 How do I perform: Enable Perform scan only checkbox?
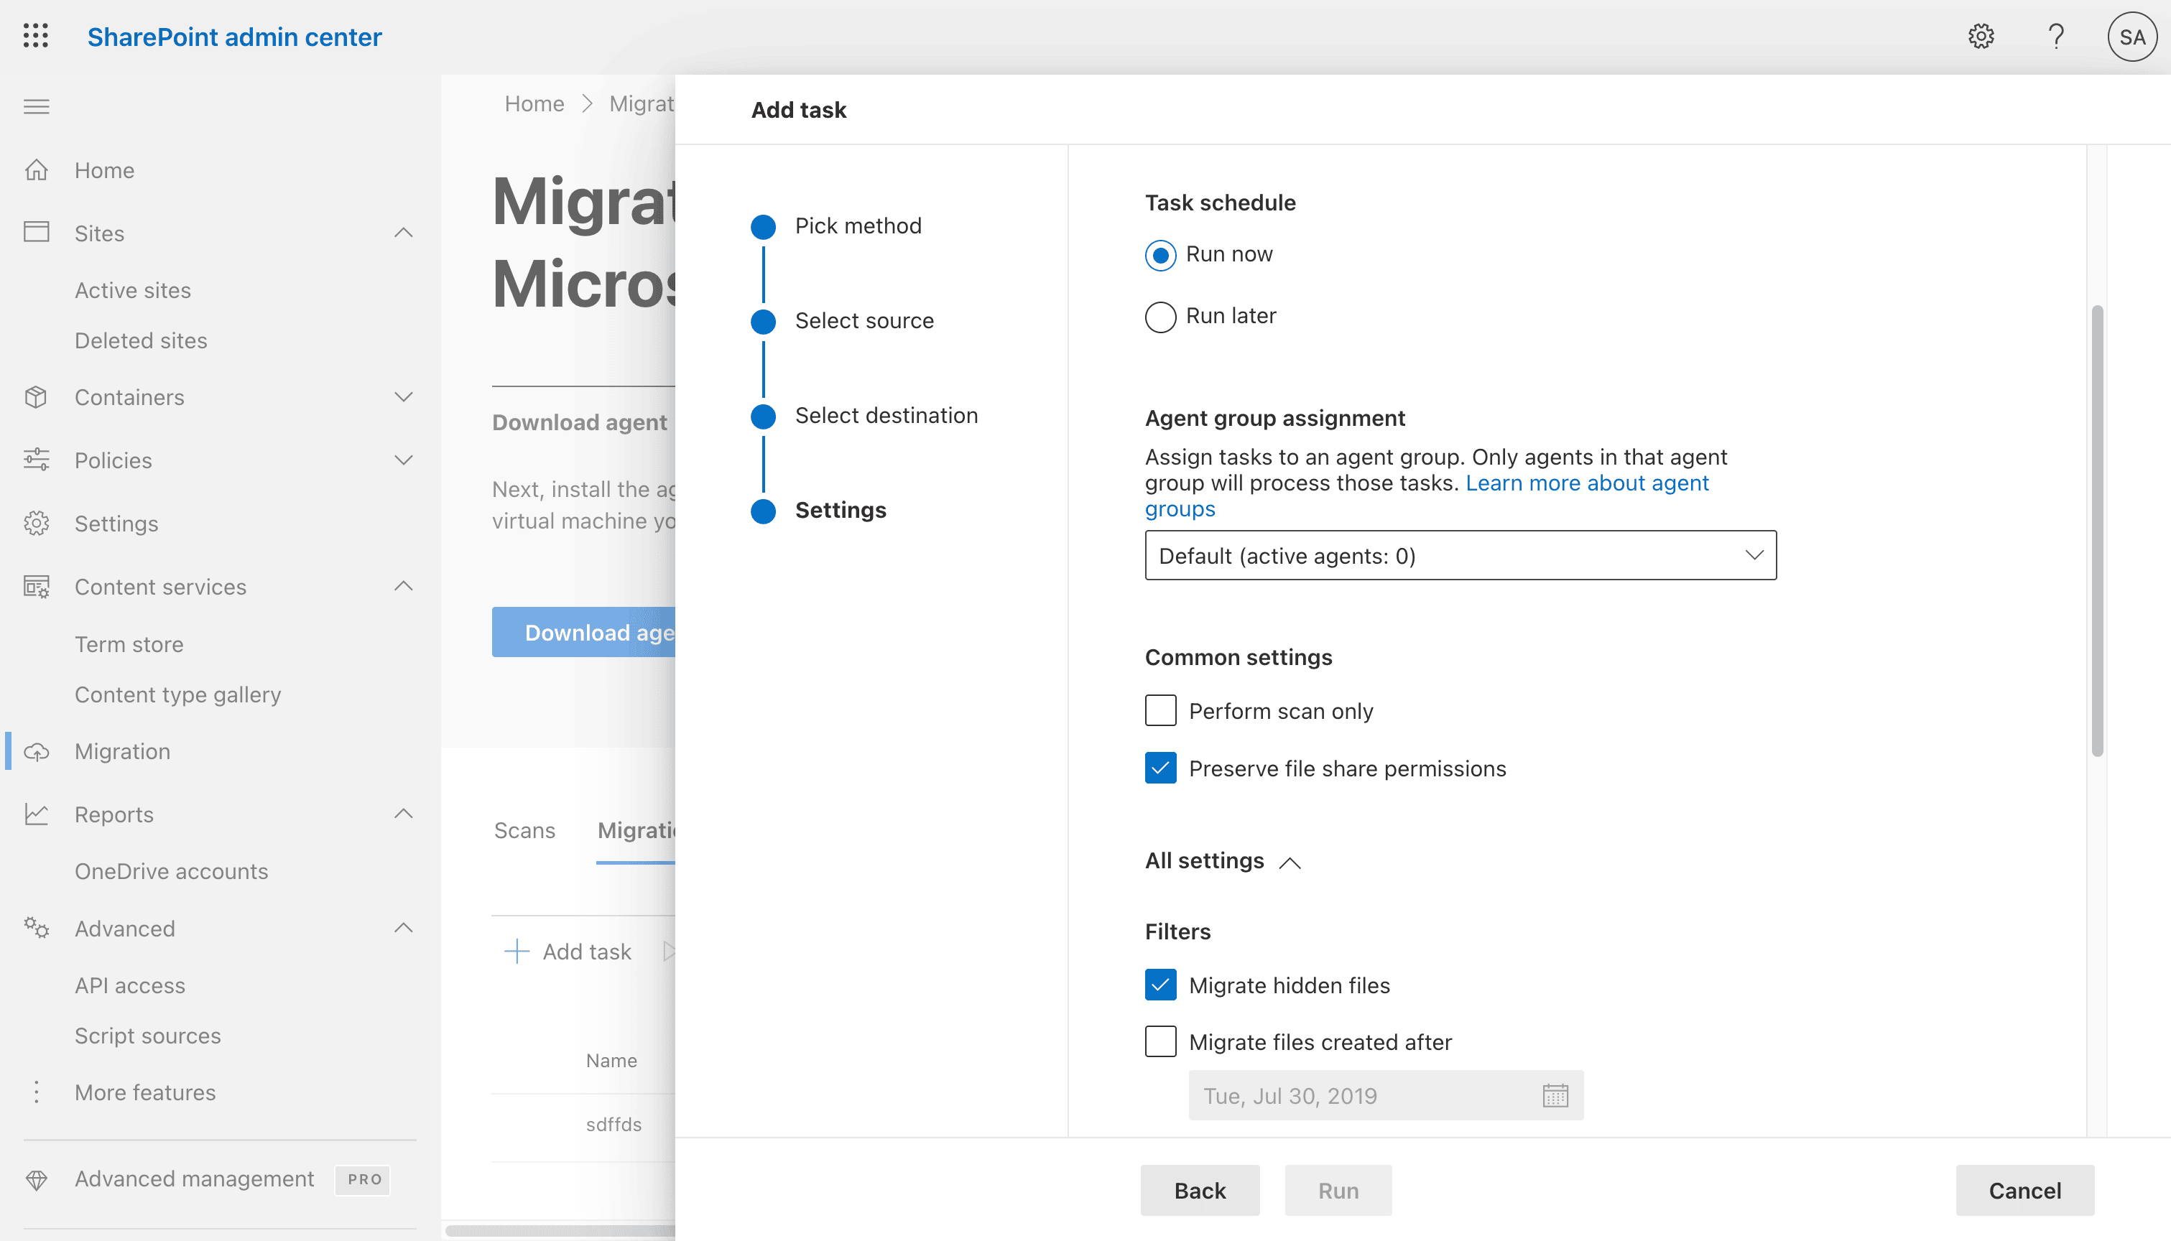1160,710
